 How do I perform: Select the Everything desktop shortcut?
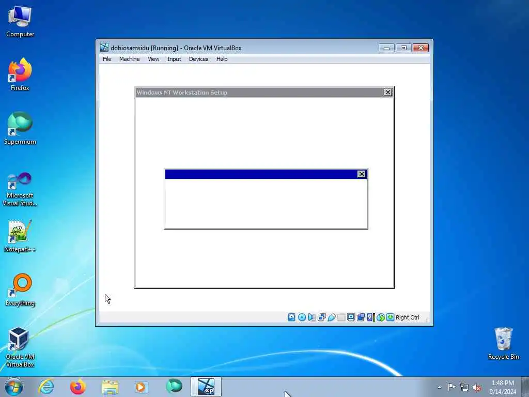20,289
